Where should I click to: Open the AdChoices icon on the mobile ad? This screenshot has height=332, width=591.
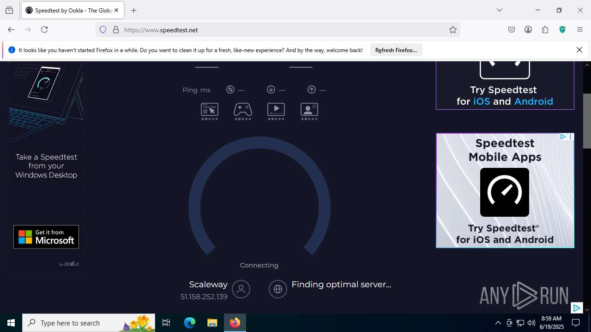[x=563, y=137]
